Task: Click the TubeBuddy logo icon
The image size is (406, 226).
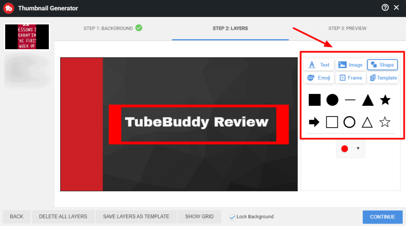Action: pos(9,8)
